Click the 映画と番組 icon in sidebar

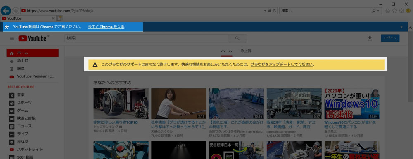point(12,118)
